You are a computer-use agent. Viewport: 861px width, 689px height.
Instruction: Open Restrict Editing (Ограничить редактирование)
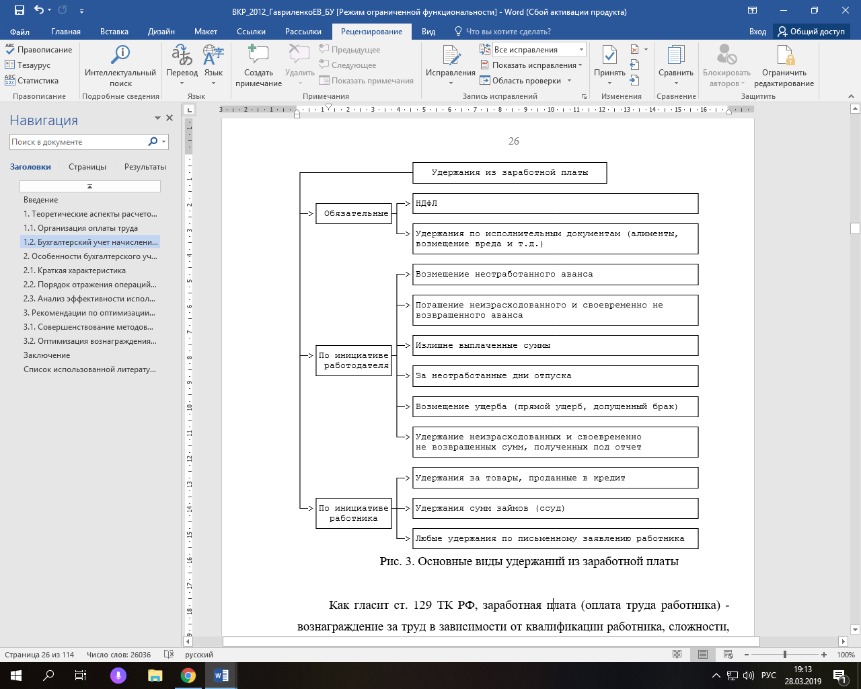click(784, 65)
